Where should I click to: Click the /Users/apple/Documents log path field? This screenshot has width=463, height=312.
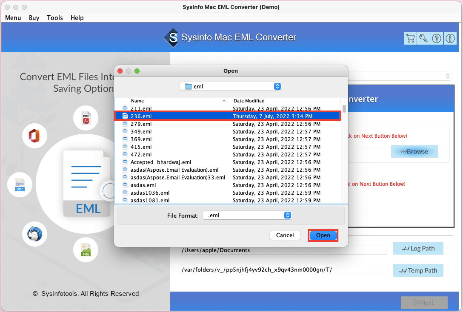click(284, 250)
